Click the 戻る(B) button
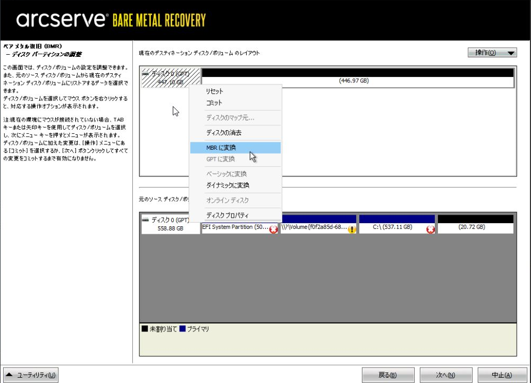 (388, 375)
